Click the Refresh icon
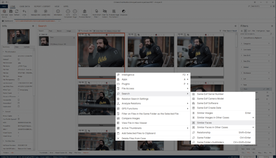This screenshot has height=158, width=276. pos(17,12)
